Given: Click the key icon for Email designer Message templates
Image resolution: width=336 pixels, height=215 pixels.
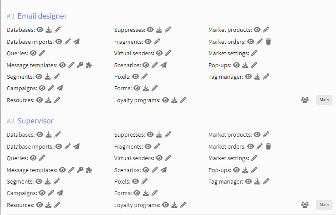Looking at the screenshot, I should click(80, 65).
